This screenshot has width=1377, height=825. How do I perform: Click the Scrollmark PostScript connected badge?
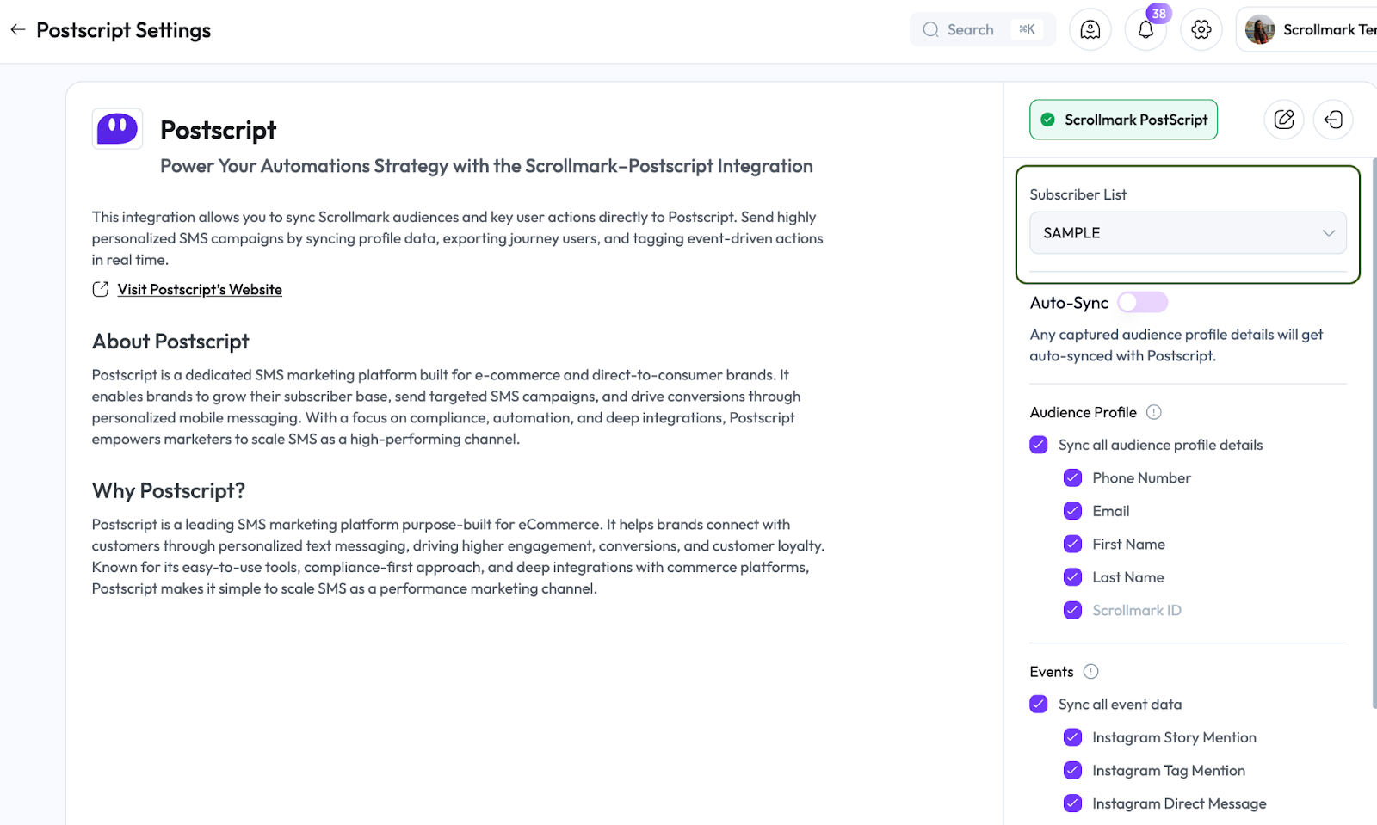pos(1123,120)
